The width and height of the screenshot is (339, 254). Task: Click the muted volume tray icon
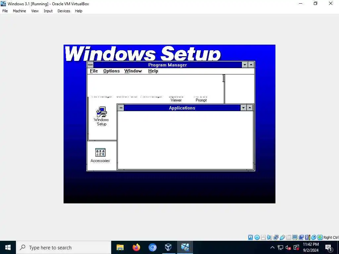click(x=288, y=247)
